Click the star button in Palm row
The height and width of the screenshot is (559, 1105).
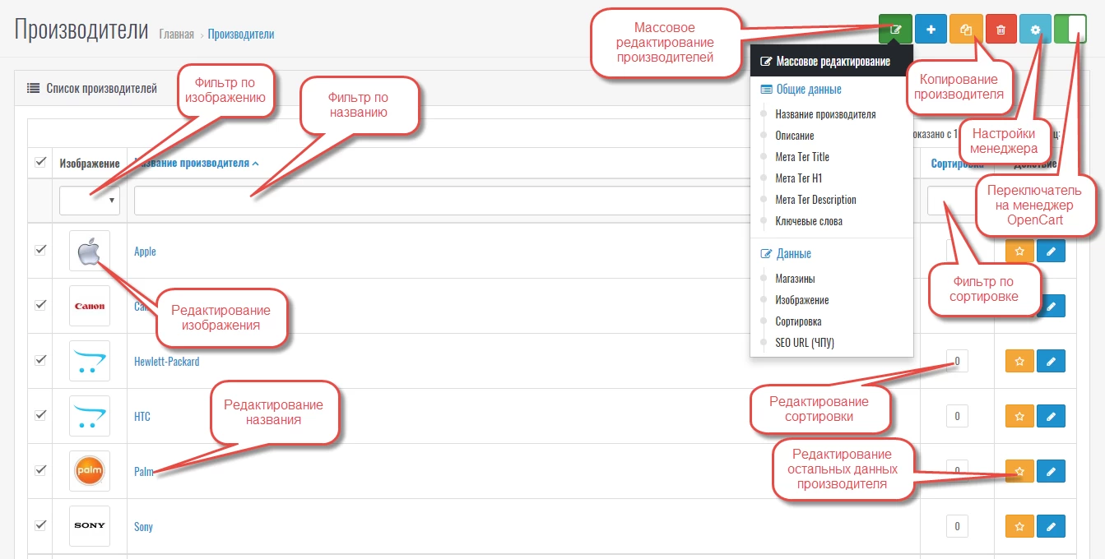[x=1019, y=471]
